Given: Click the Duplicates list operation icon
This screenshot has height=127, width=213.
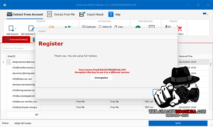Looking at the screenshot, I should click(x=84, y=27).
